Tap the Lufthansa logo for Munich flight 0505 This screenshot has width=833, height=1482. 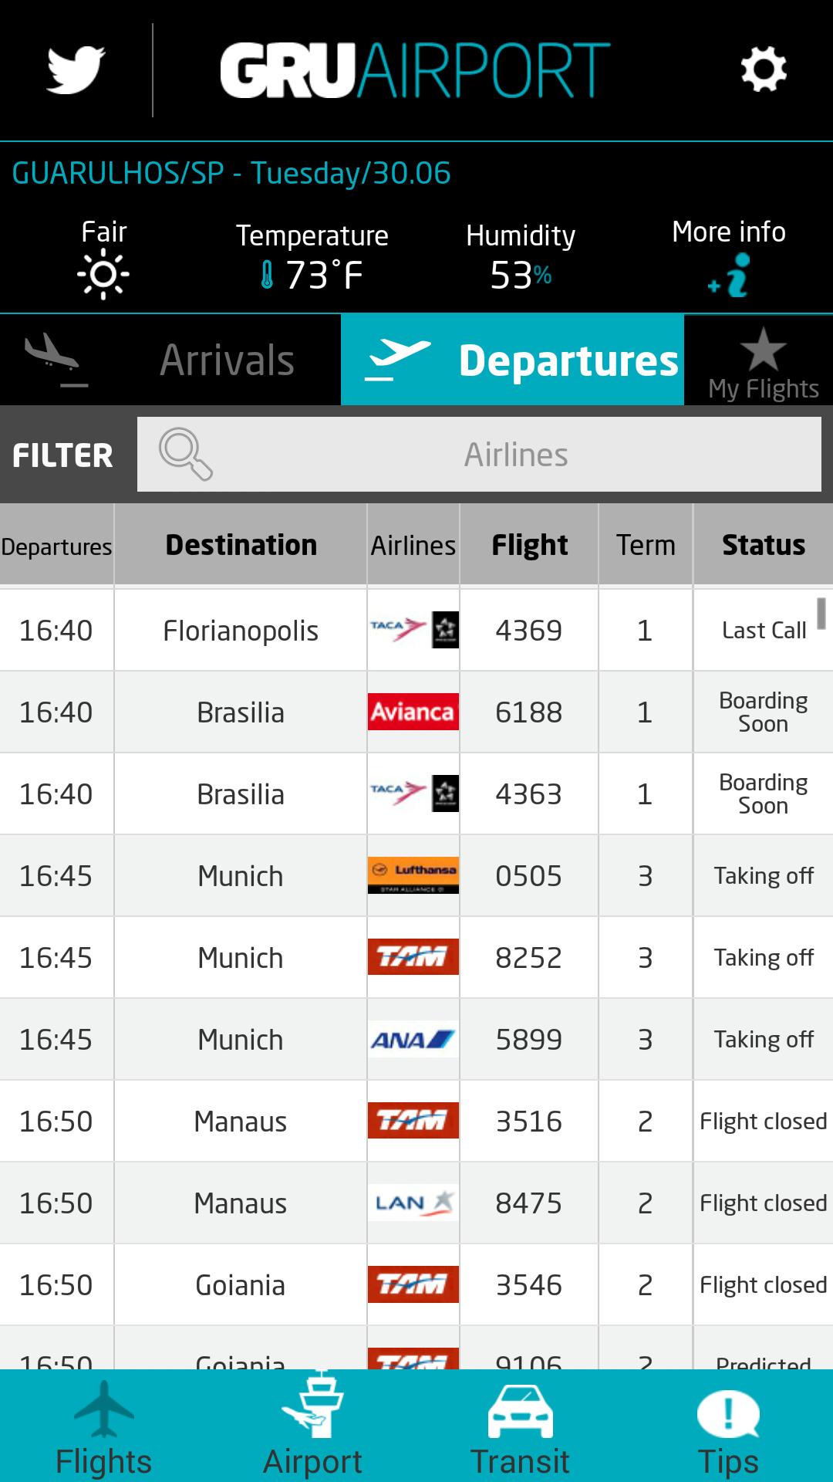point(413,875)
